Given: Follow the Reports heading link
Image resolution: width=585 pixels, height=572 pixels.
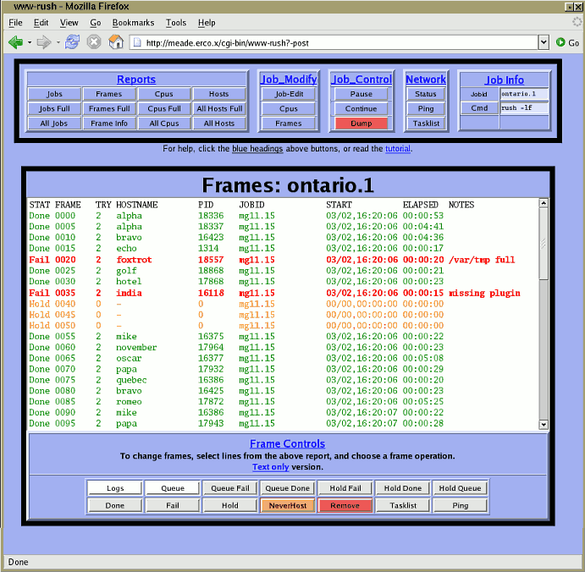Looking at the screenshot, I should 136,79.
